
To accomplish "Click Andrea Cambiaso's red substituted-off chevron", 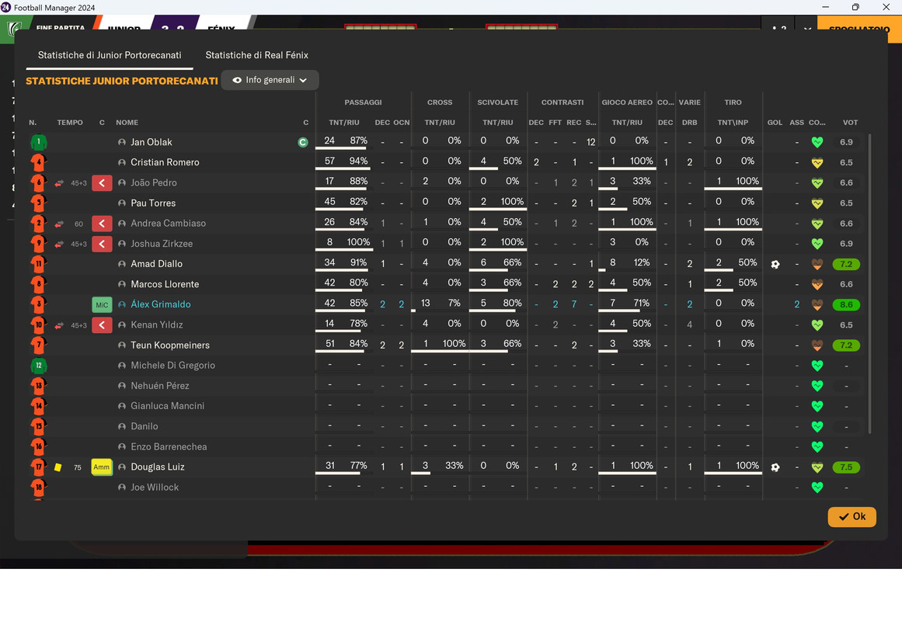I will pyautogui.click(x=102, y=224).
